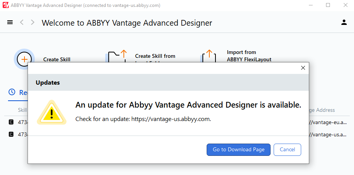Click Import from ABBYY FlexiLayout label
The height and width of the screenshot is (175, 354).
click(249, 56)
